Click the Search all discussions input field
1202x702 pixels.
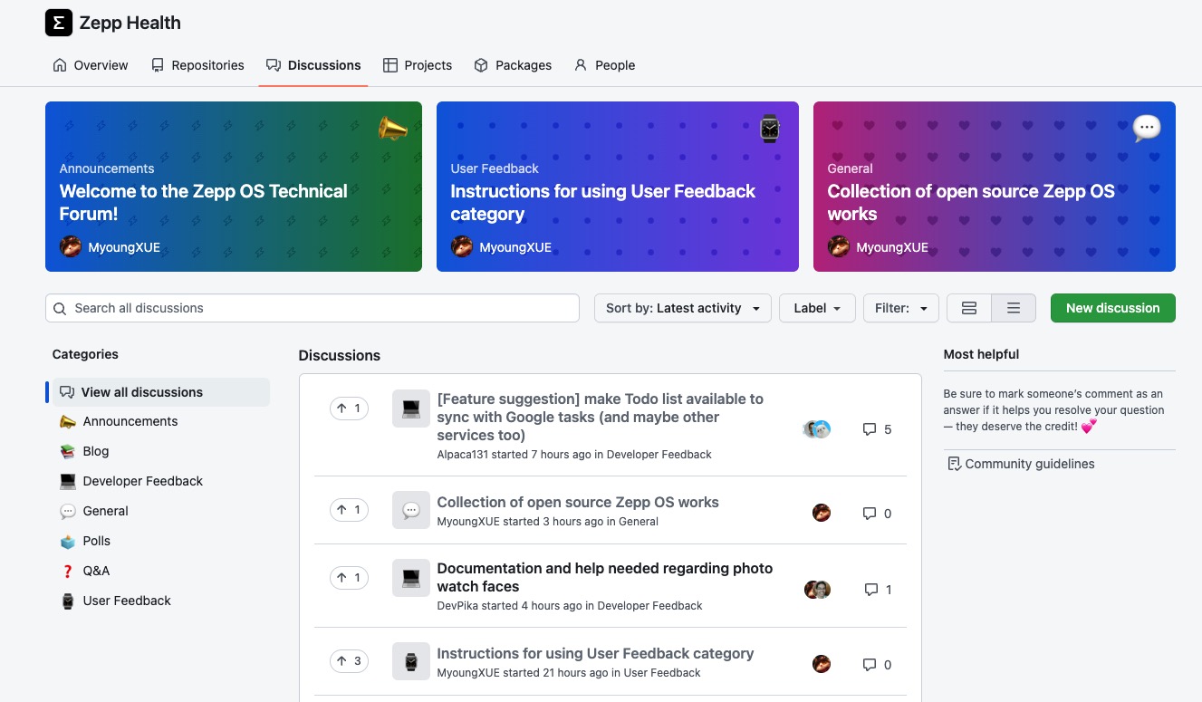click(312, 308)
